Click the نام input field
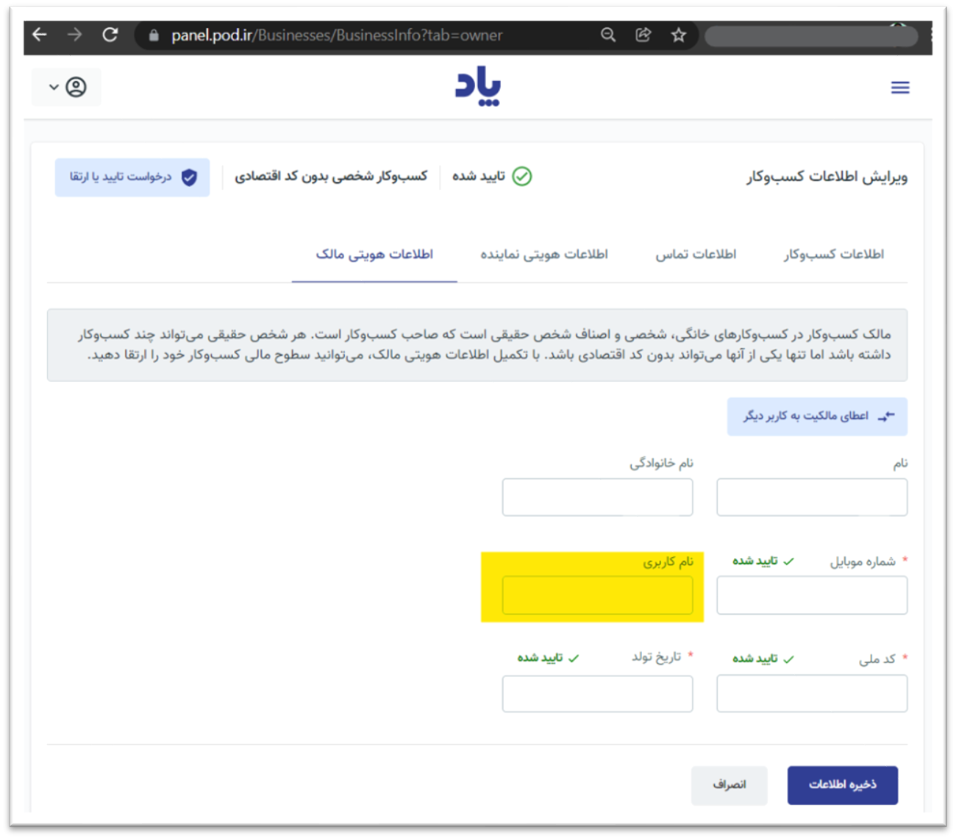The width and height of the screenshot is (956, 839). [812, 498]
